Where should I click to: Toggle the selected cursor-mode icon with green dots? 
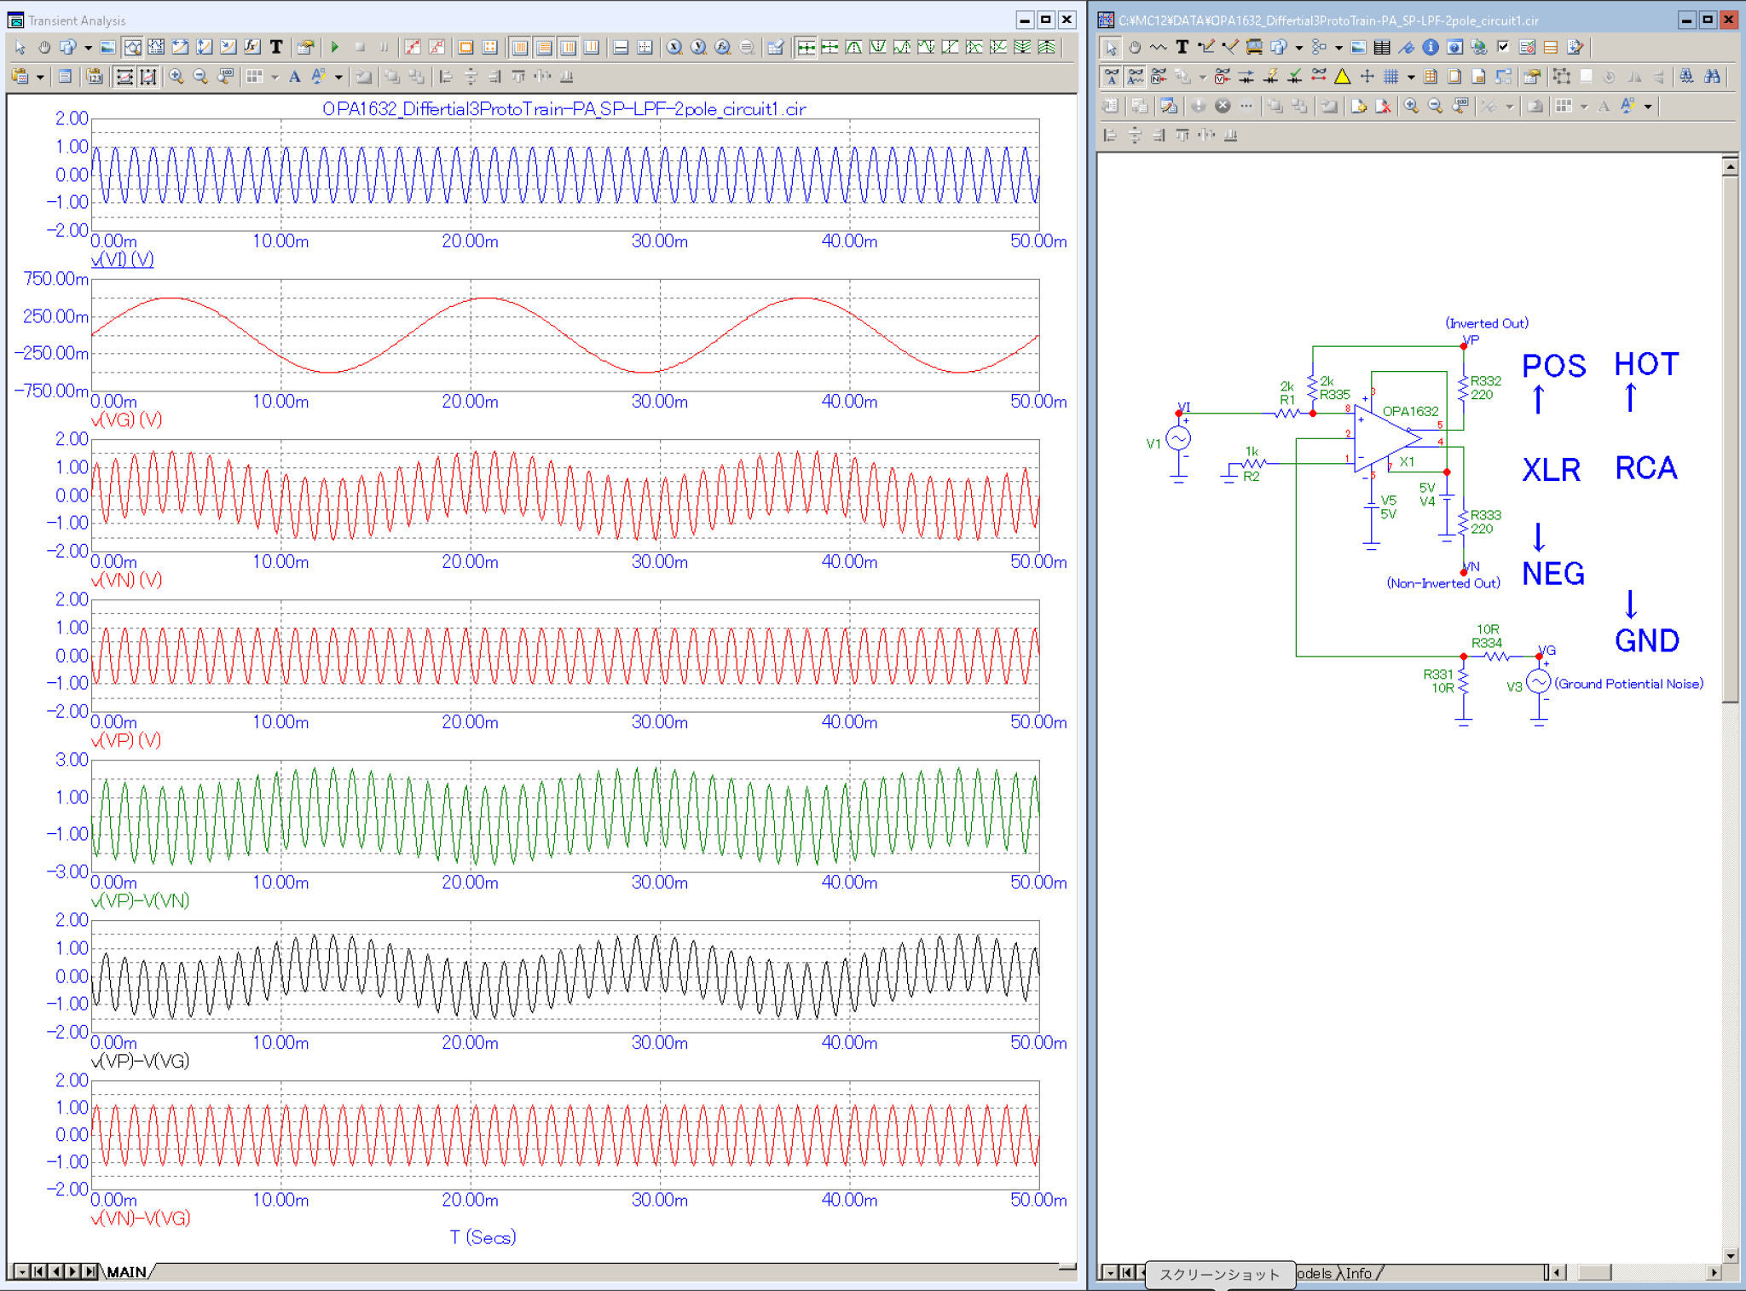tap(806, 47)
